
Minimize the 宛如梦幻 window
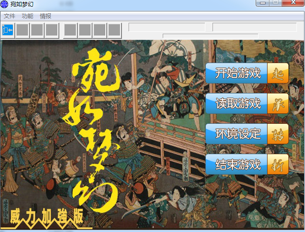point(263,3)
